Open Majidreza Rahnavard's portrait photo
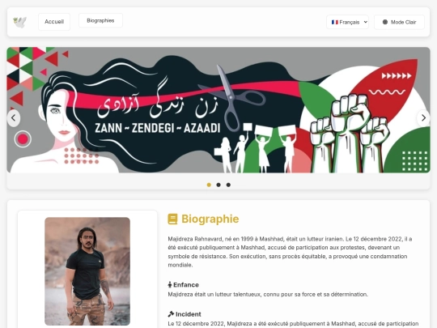Image resolution: width=437 pixels, height=328 pixels. (x=87, y=271)
